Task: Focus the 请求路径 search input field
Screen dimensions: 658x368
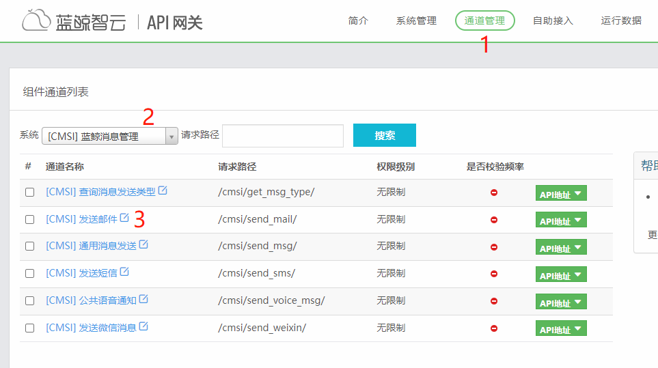Action: click(x=283, y=136)
